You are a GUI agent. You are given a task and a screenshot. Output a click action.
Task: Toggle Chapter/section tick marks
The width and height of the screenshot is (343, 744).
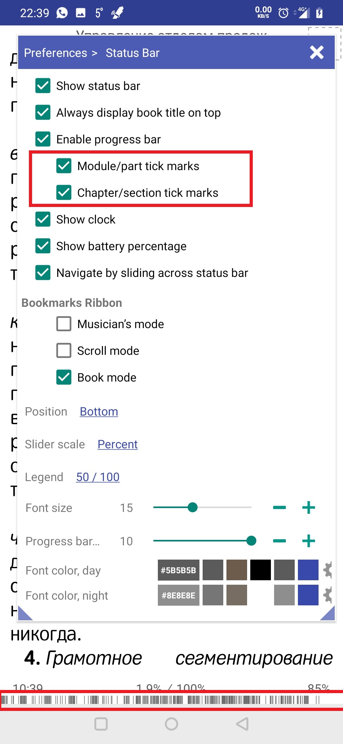pos(64,193)
